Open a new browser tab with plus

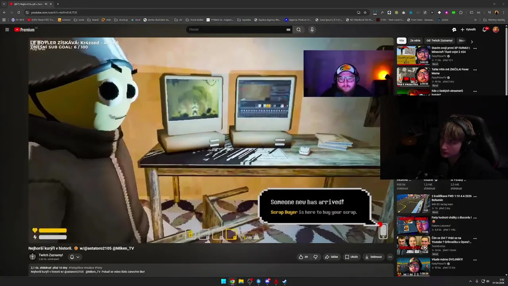[x=58, y=4]
